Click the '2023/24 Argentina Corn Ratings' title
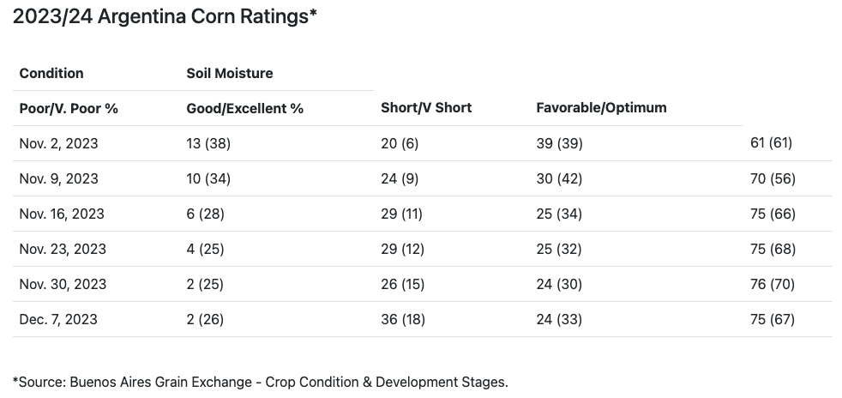The width and height of the screenshot is (842, 398). (165, 17)
